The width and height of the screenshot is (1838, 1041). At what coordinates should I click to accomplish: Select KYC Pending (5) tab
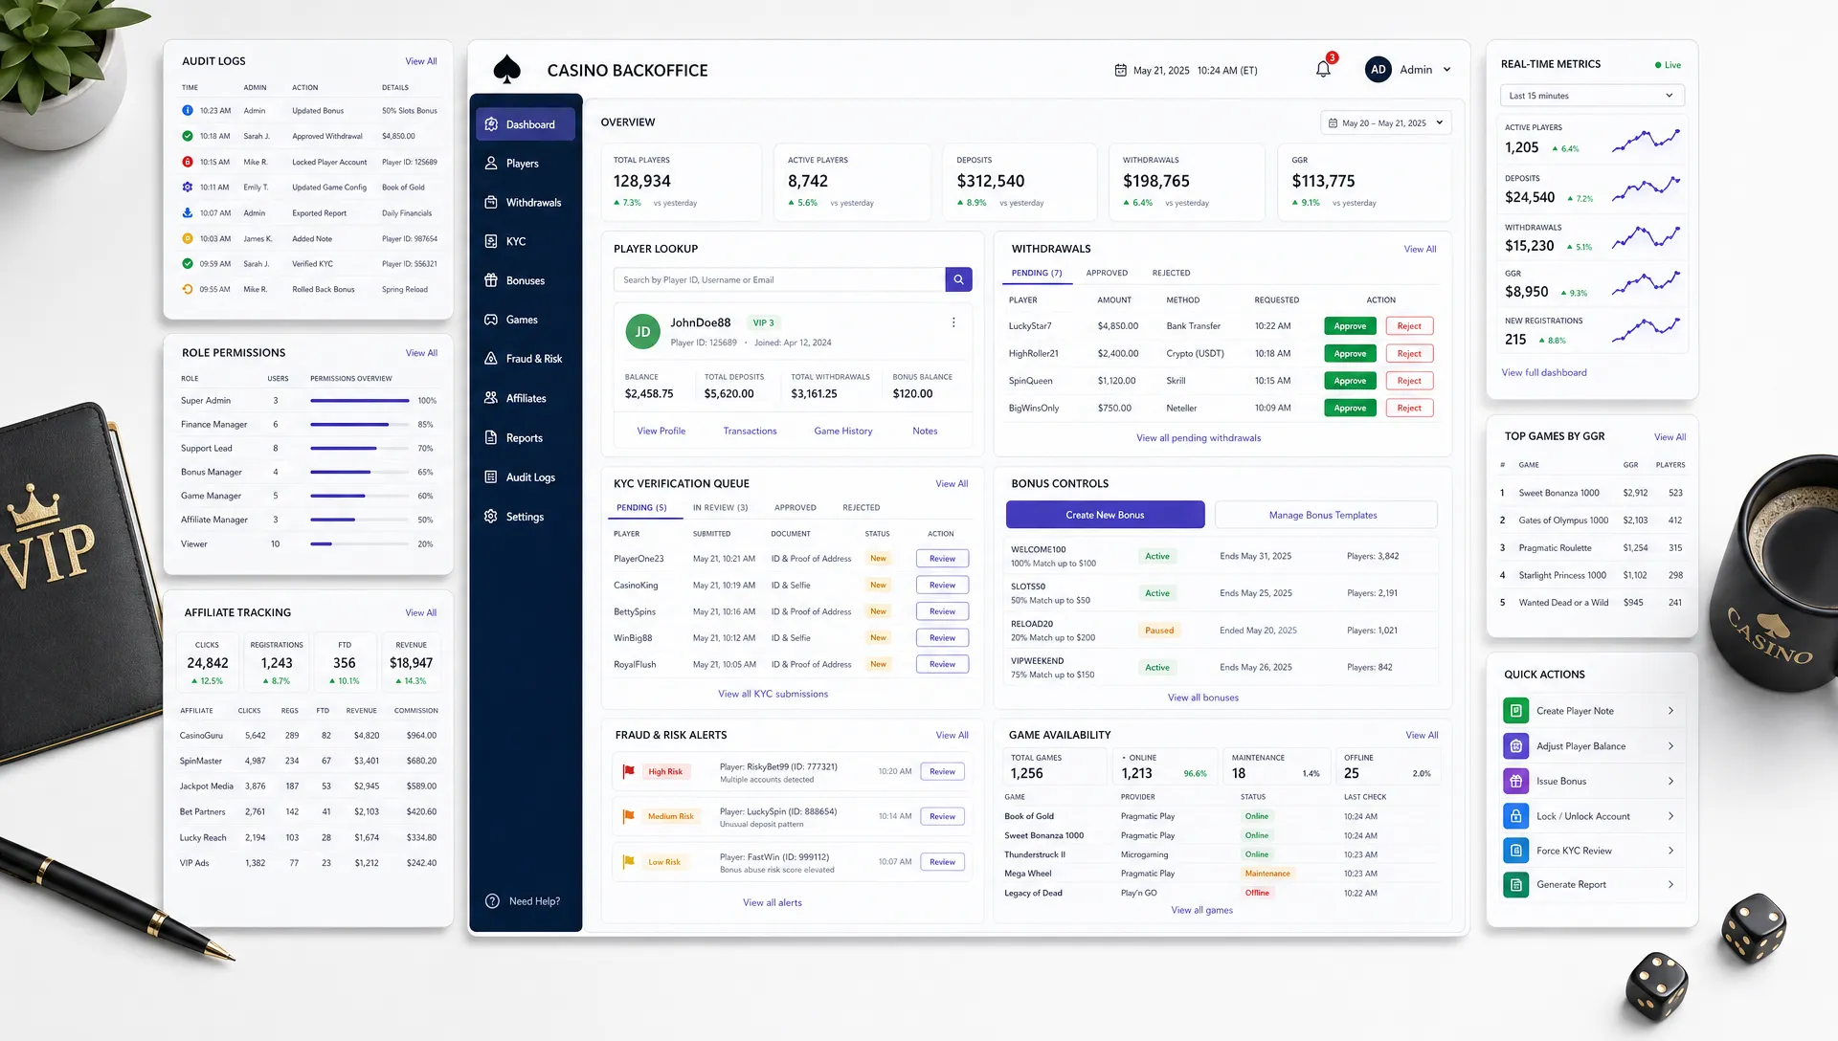[641, 508]
